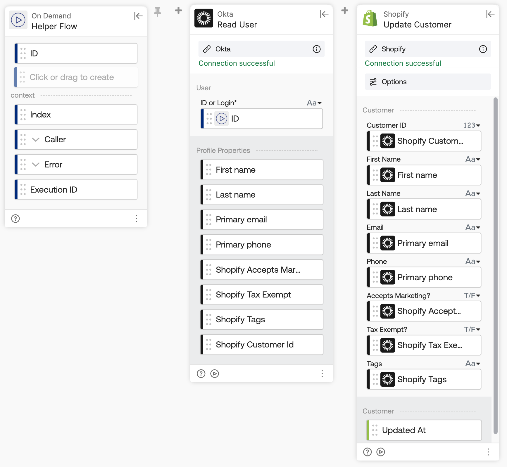Open Last Name text type dropdown
This screenshot has width=507, height=467.
[473, 193]
